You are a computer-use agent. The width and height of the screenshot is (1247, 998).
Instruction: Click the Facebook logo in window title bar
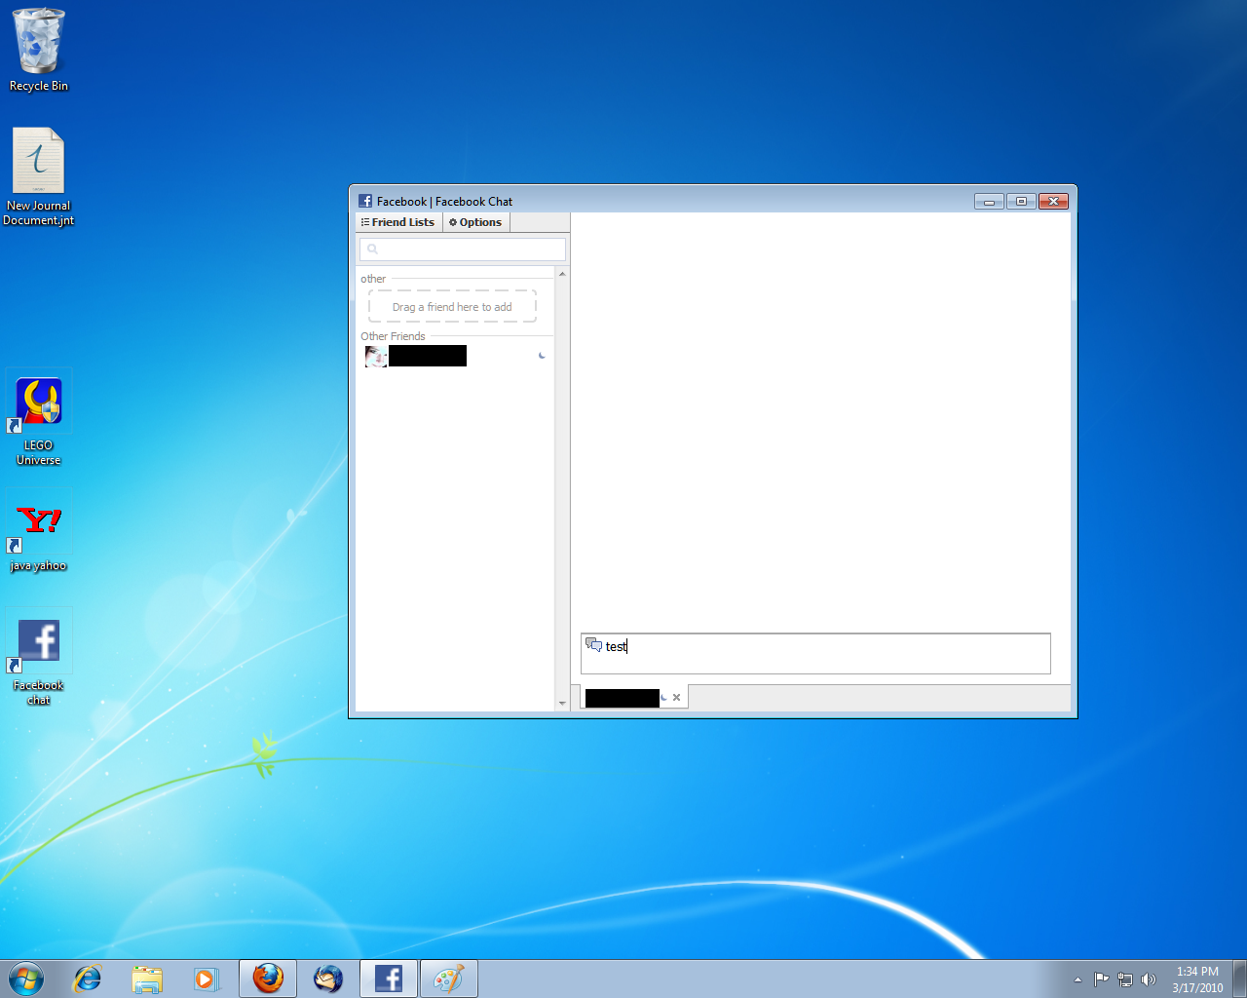(365, 201)
